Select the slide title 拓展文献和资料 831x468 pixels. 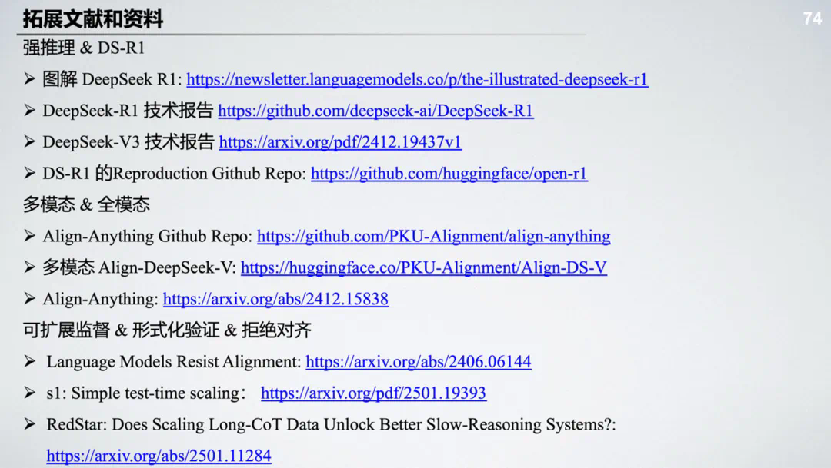point(92,18)
